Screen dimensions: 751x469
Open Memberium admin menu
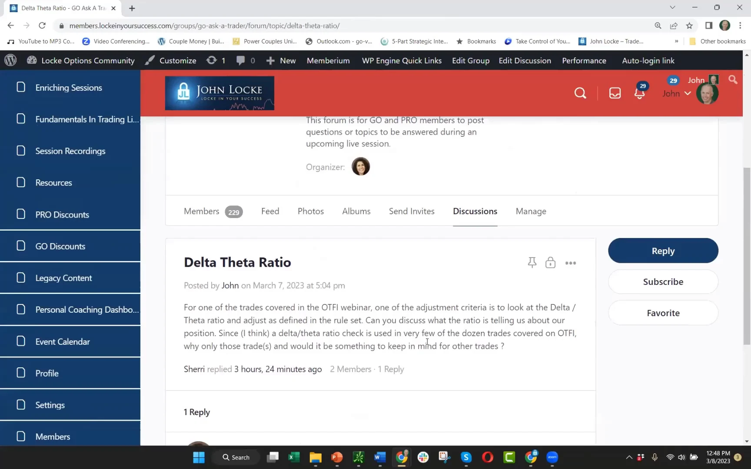328,60
